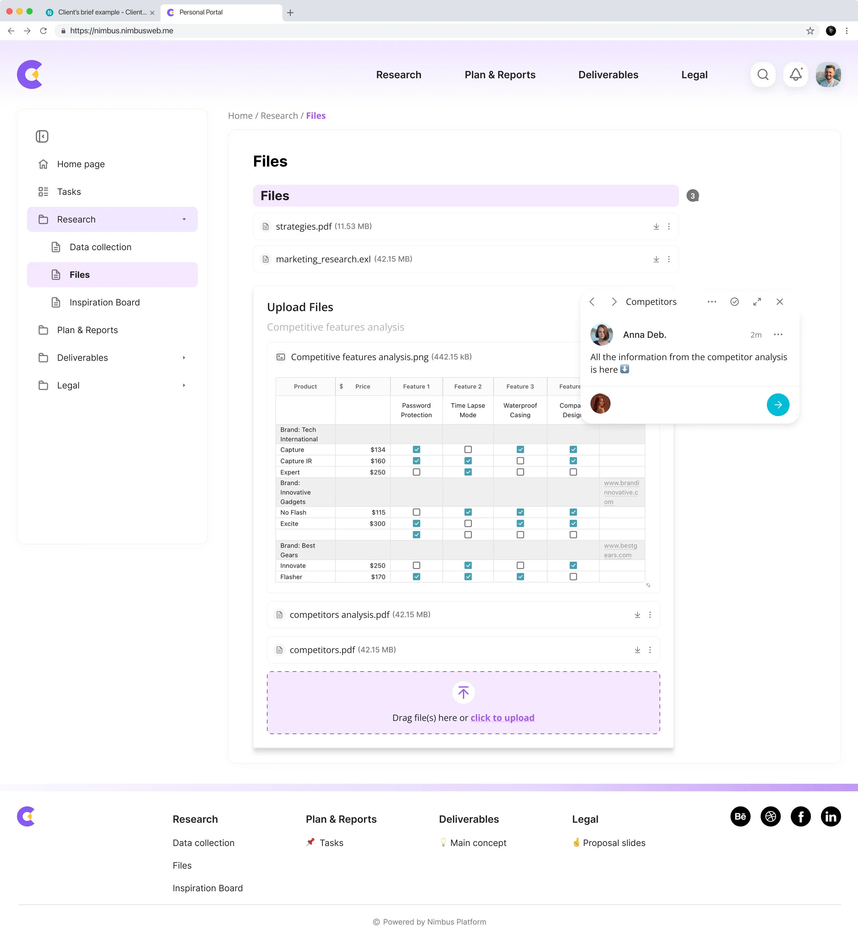Click the 'click to upload' link
Image resolution: width=858 pixels, height=939 pixels.
[x=502, y=718]
